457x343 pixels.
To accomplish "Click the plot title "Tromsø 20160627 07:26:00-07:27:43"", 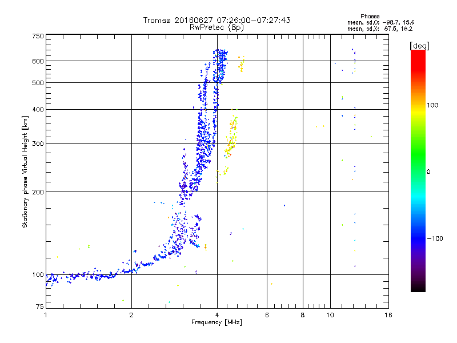I will pos(217,20).
